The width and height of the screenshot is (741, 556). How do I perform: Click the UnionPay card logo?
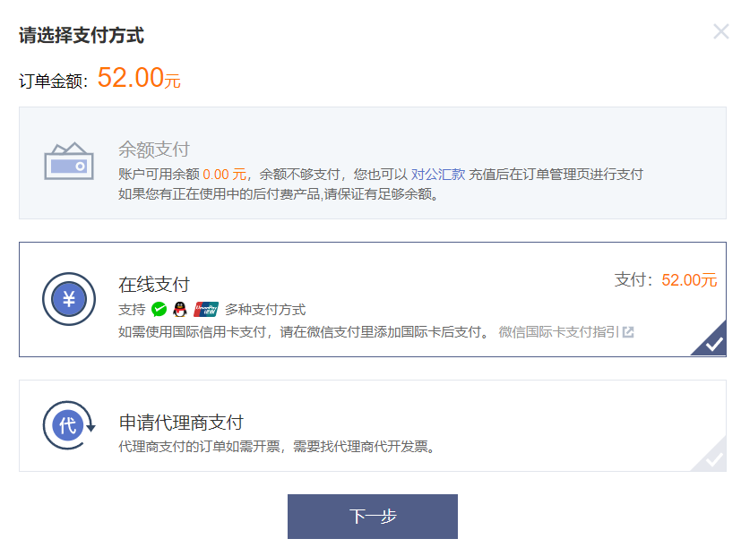205,310
